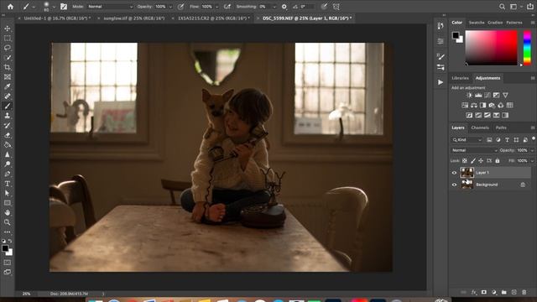Click the delete layer trash icon

coord(524,292)
